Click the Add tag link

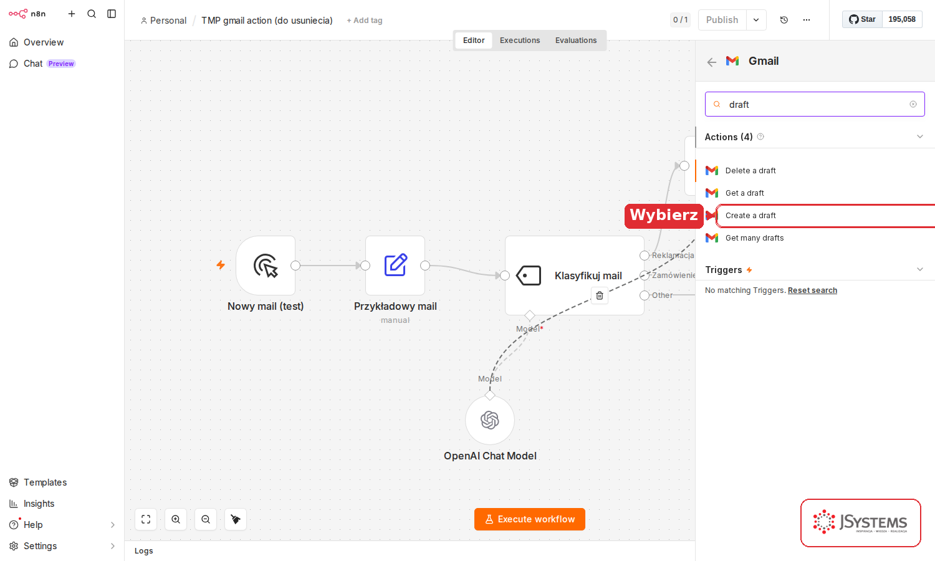365,21
